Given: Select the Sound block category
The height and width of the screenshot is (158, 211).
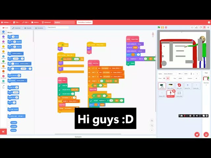Looking at the screenshot, I should [x=3, y=42].
